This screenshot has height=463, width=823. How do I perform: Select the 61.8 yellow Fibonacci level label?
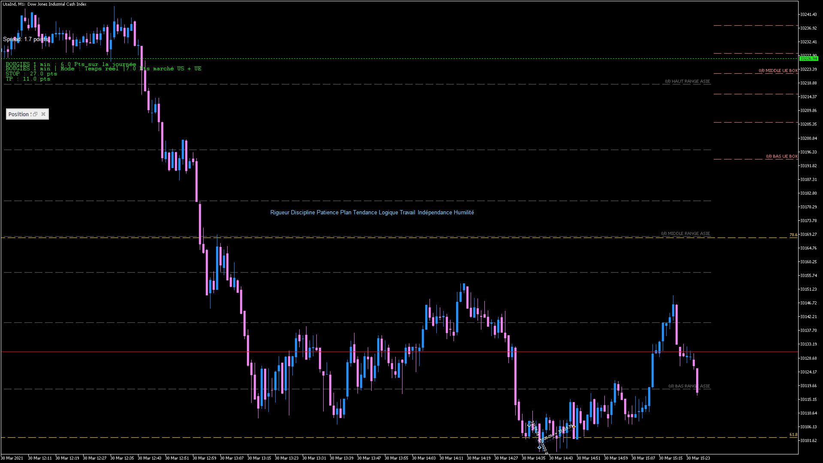[793, 435]
